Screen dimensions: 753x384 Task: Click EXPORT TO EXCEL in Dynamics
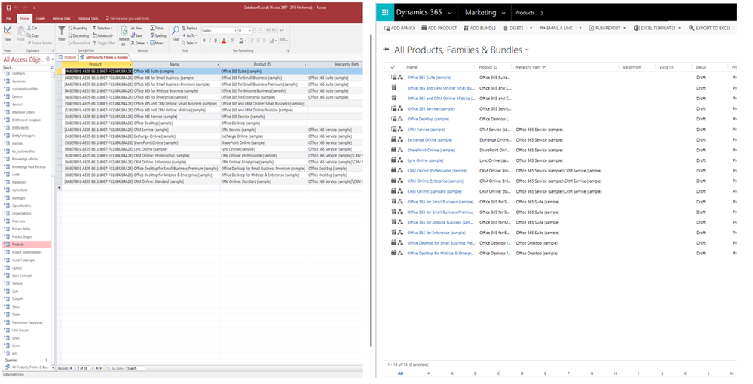click(709, 29)
